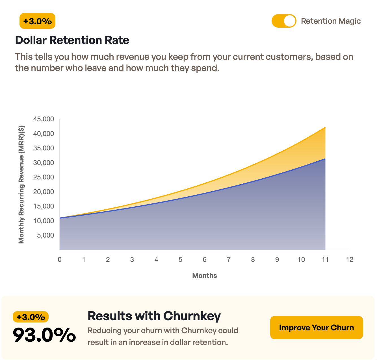Click month 0 on the x-axis
Screen dimensions: 377x360
point(60,260)
